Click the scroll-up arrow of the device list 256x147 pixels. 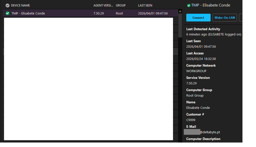pyautogui.click(x=180, y=11)
